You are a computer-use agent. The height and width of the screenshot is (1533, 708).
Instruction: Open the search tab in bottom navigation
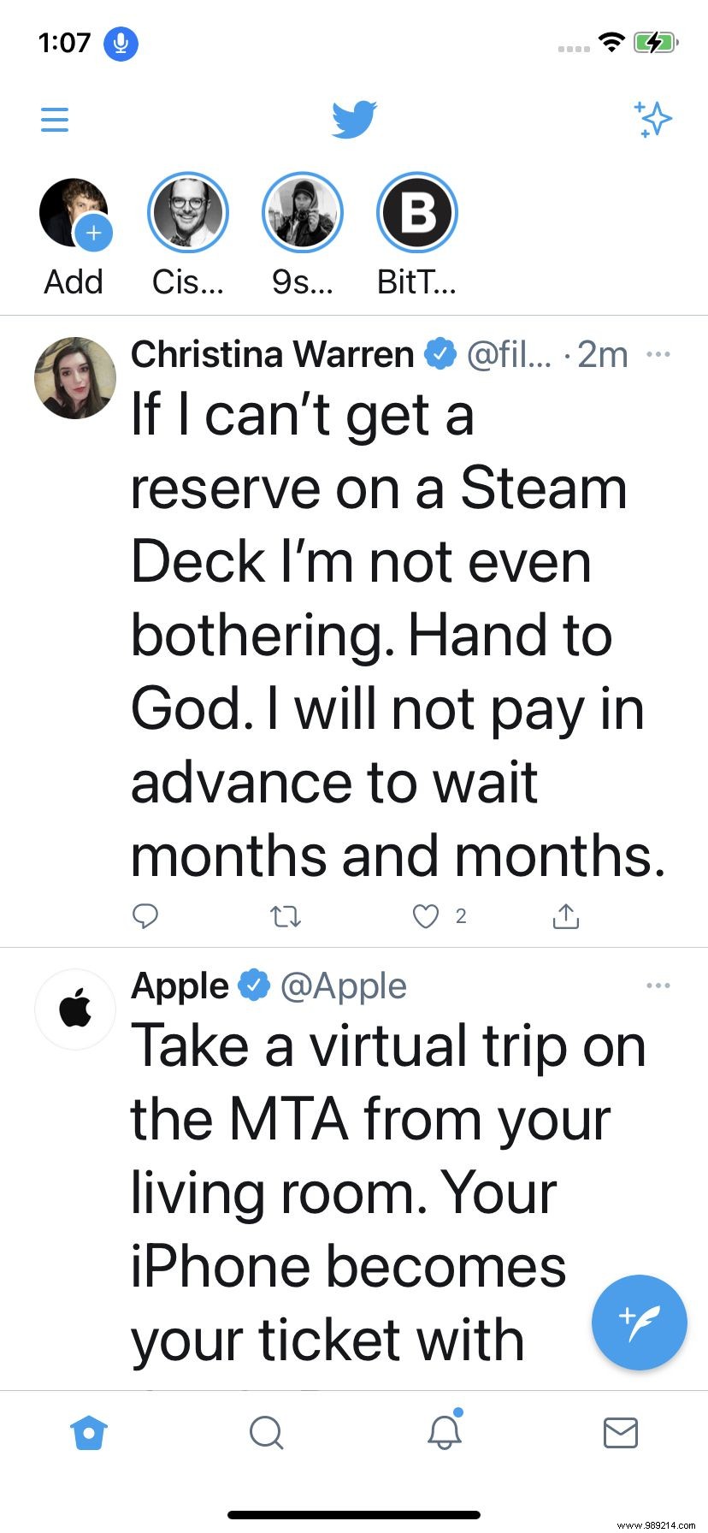coord(266,1433)
